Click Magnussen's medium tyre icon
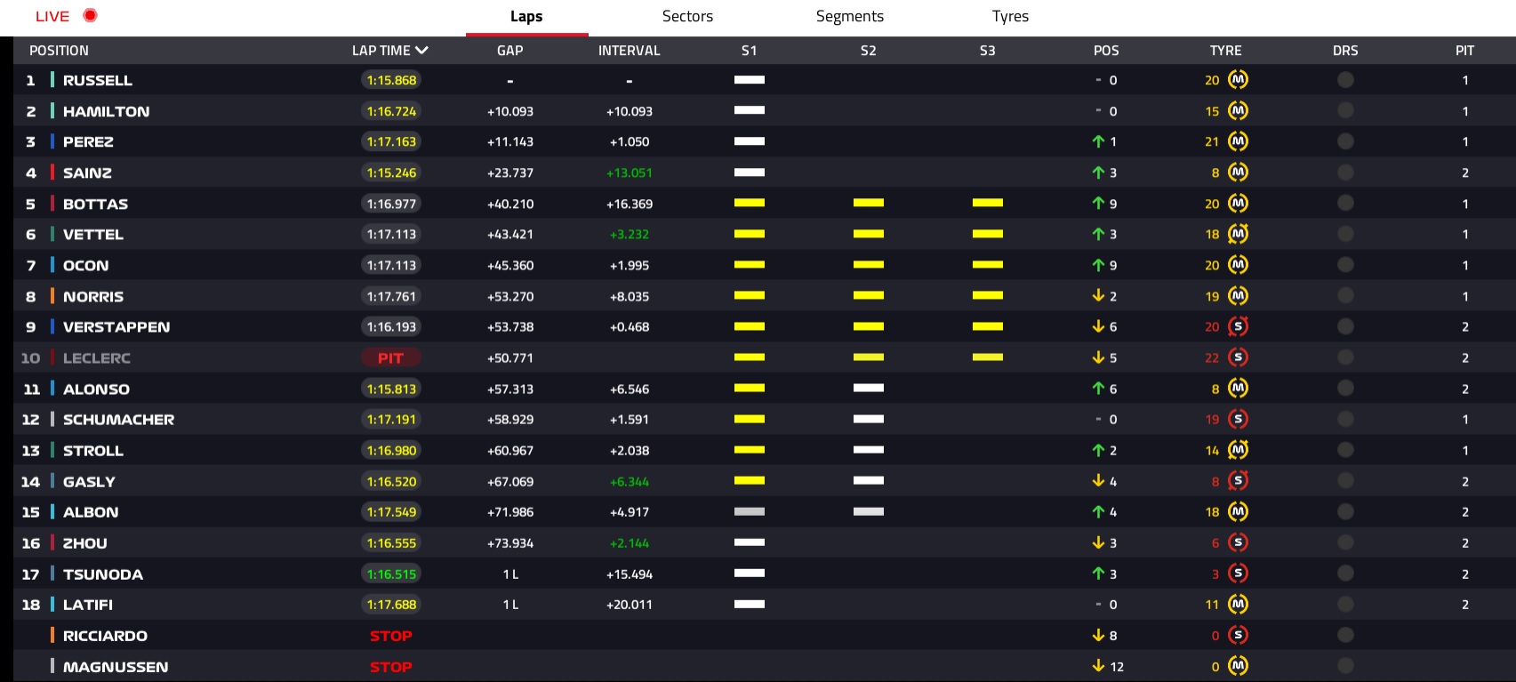The image size is (1516, 682). pos(1238,666)
